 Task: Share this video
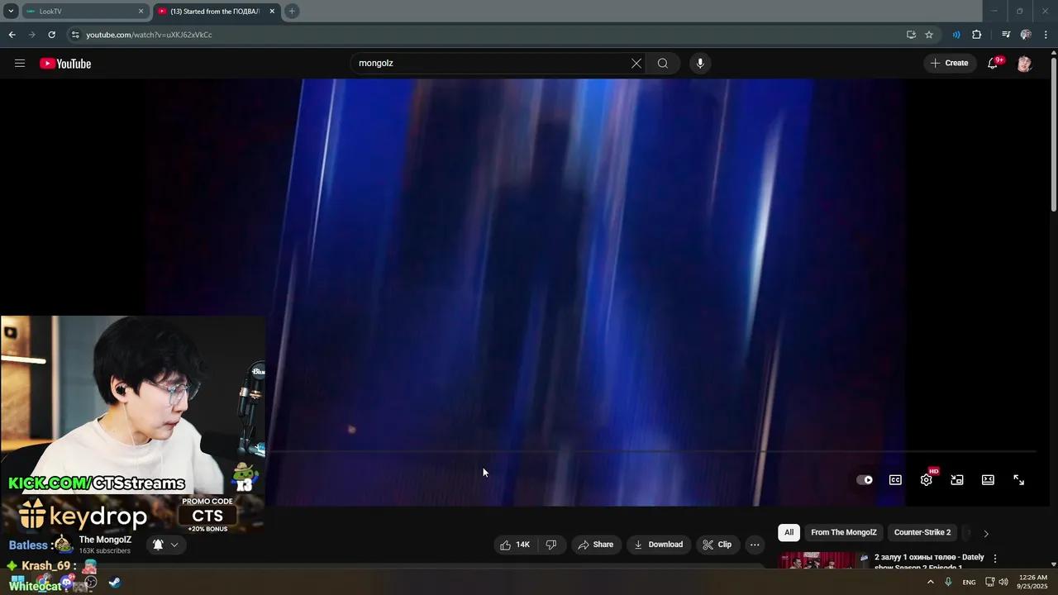[595, 545]
